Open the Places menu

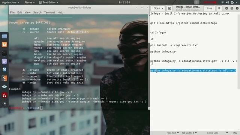click(29, 2)
